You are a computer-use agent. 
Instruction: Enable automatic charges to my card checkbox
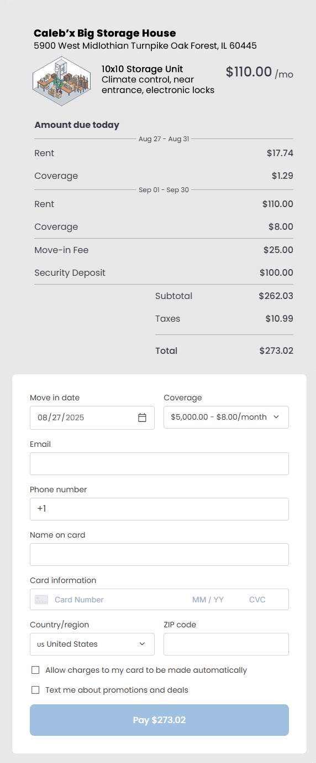(35, 670)
